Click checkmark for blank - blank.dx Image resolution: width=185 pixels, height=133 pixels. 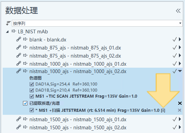point(175,39)
